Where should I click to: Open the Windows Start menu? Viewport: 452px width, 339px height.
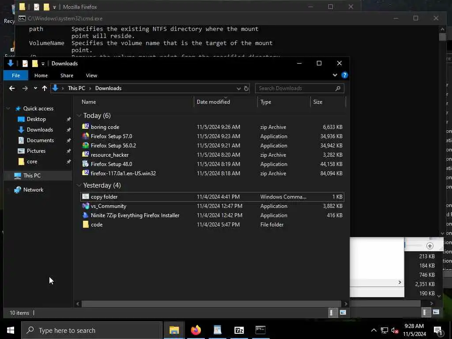(11, 330)
